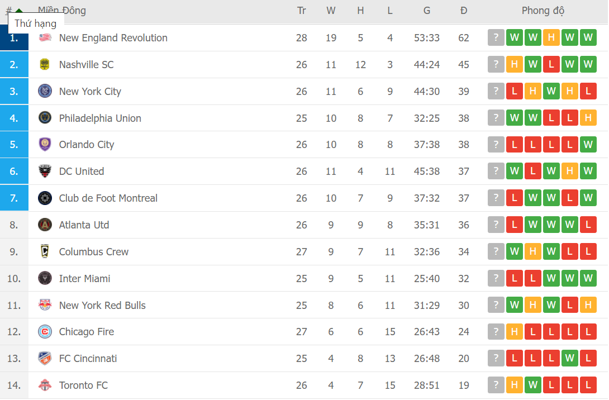
Task: Open the Inter Miami team link
Action: pyautogui.click(x=84, y=279)
